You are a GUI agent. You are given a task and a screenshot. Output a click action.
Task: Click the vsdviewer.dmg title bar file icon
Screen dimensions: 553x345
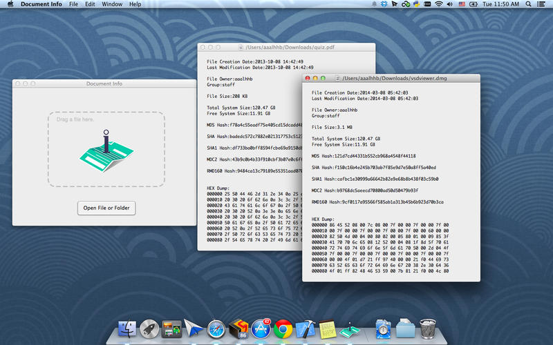[x=337, y=78]
